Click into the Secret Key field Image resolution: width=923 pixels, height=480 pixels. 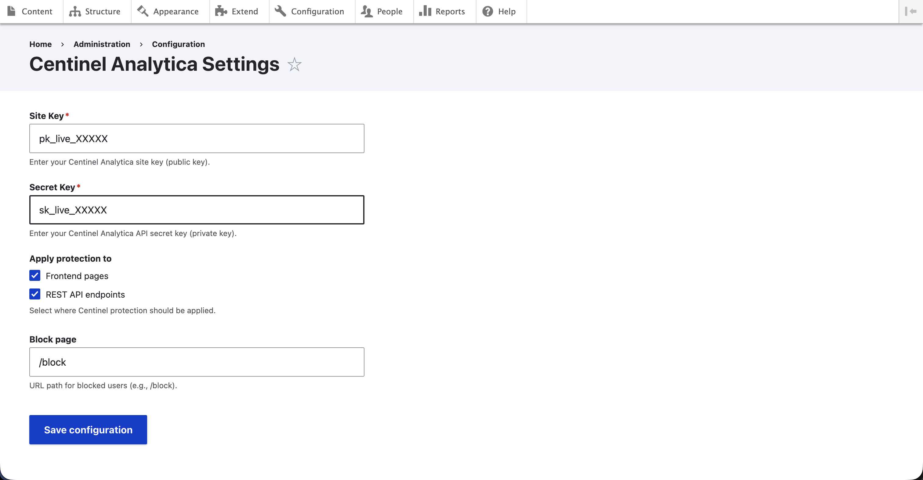click(197, 210)
